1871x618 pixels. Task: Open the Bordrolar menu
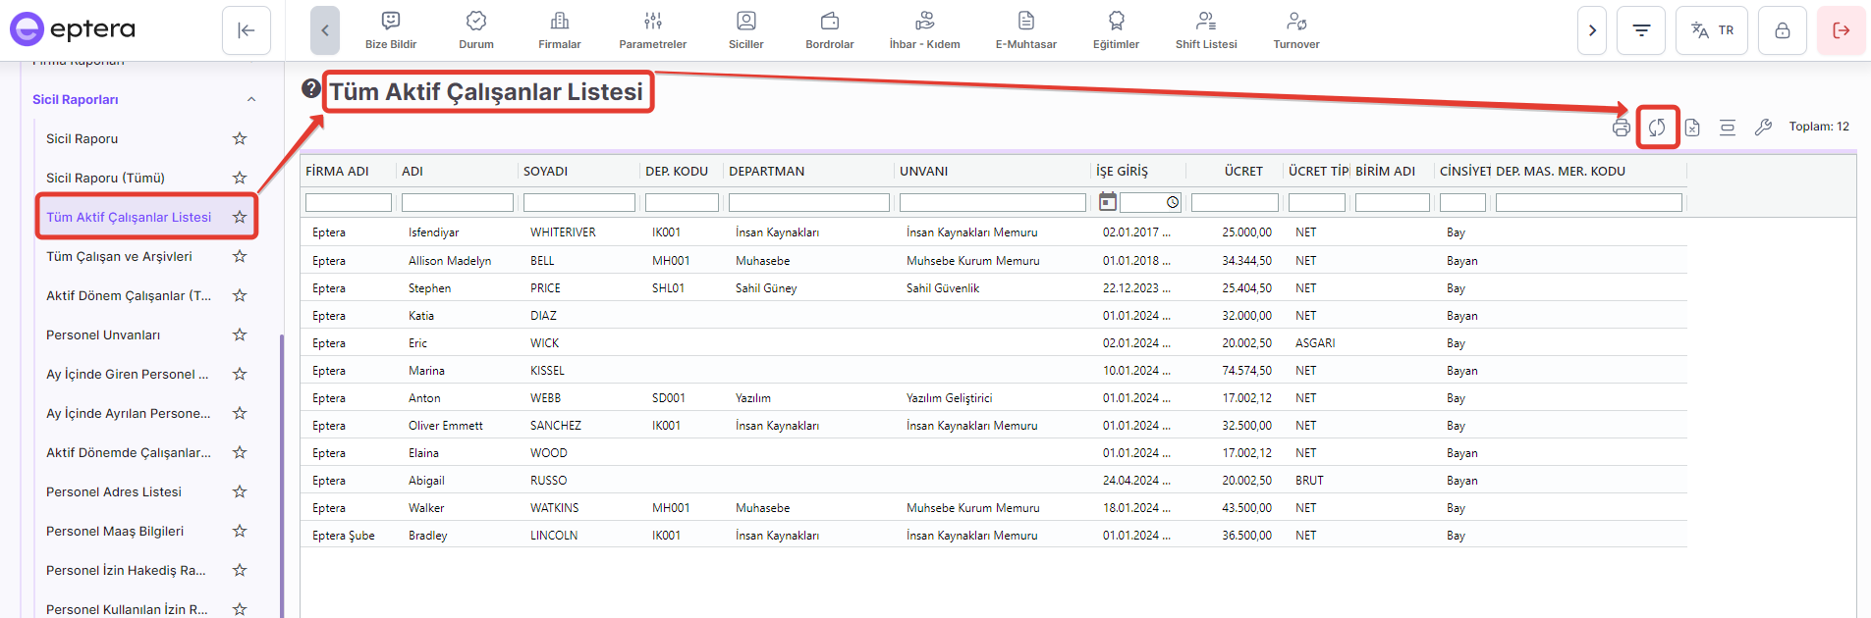[x=829, y=30]
